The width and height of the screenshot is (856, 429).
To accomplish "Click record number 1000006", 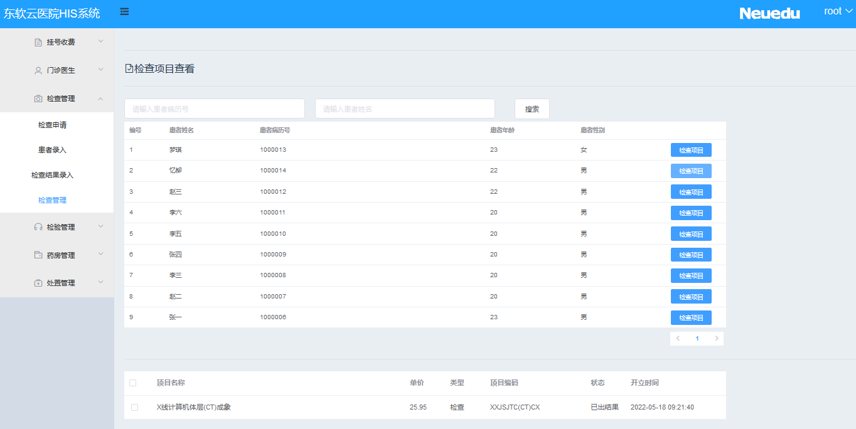I will pos(273,317).
